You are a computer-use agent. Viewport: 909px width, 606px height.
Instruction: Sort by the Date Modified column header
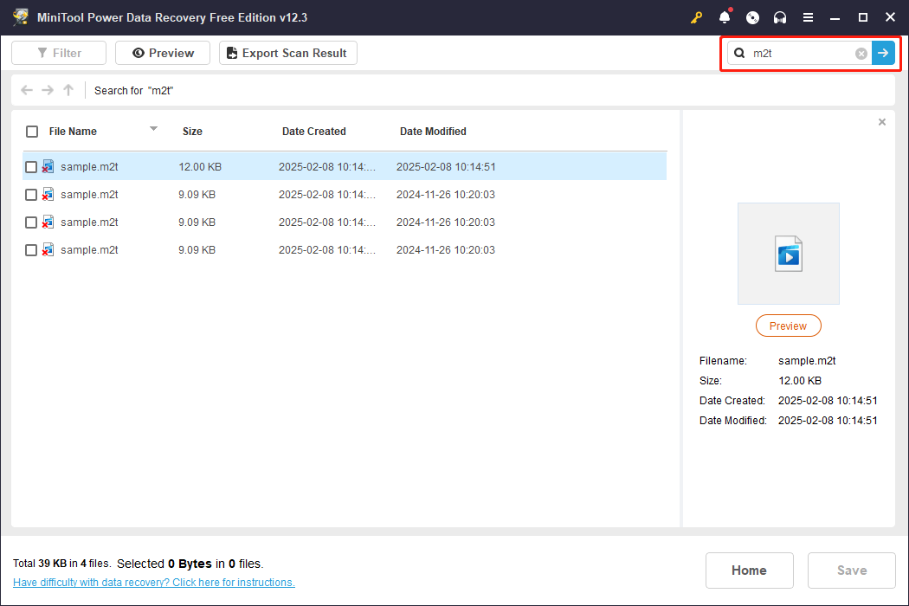pyautogui.click(x=433, y=132)
